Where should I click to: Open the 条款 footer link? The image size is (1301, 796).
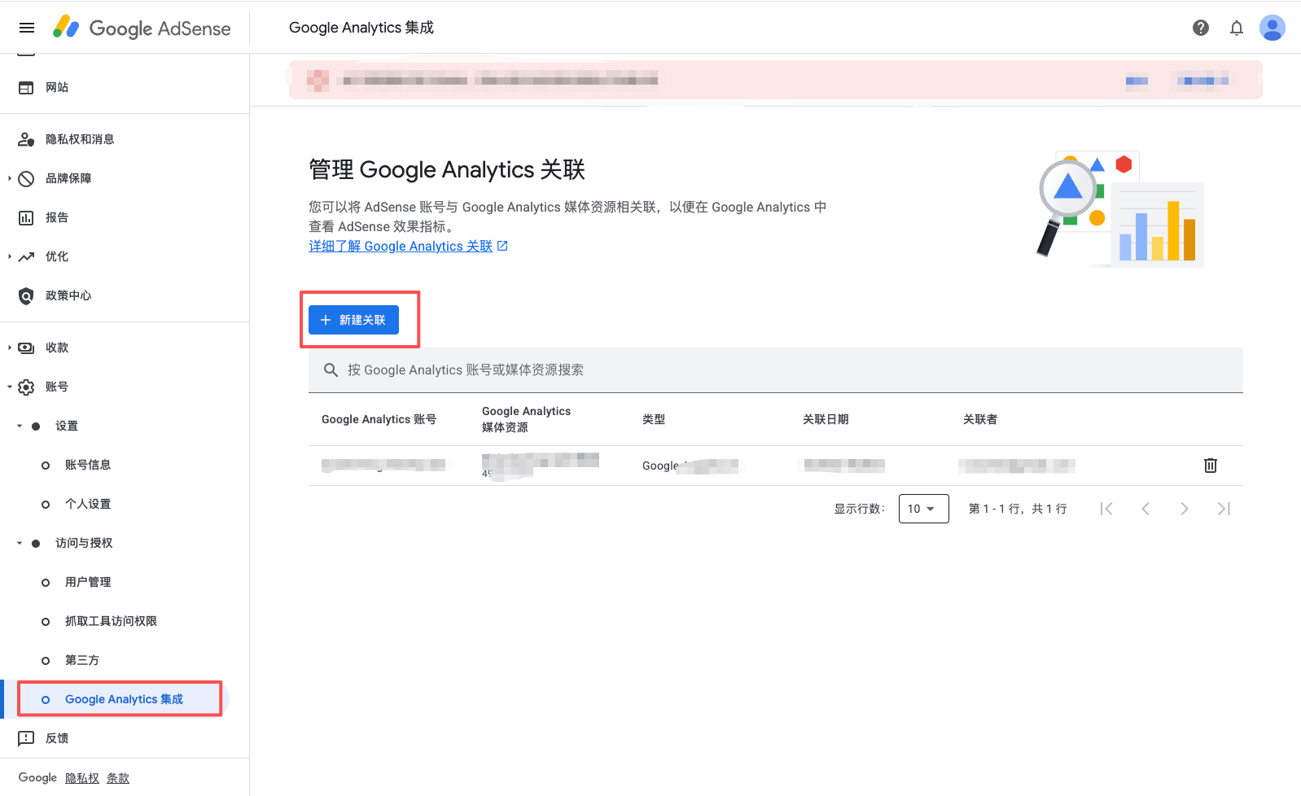[x=118, y=778]
